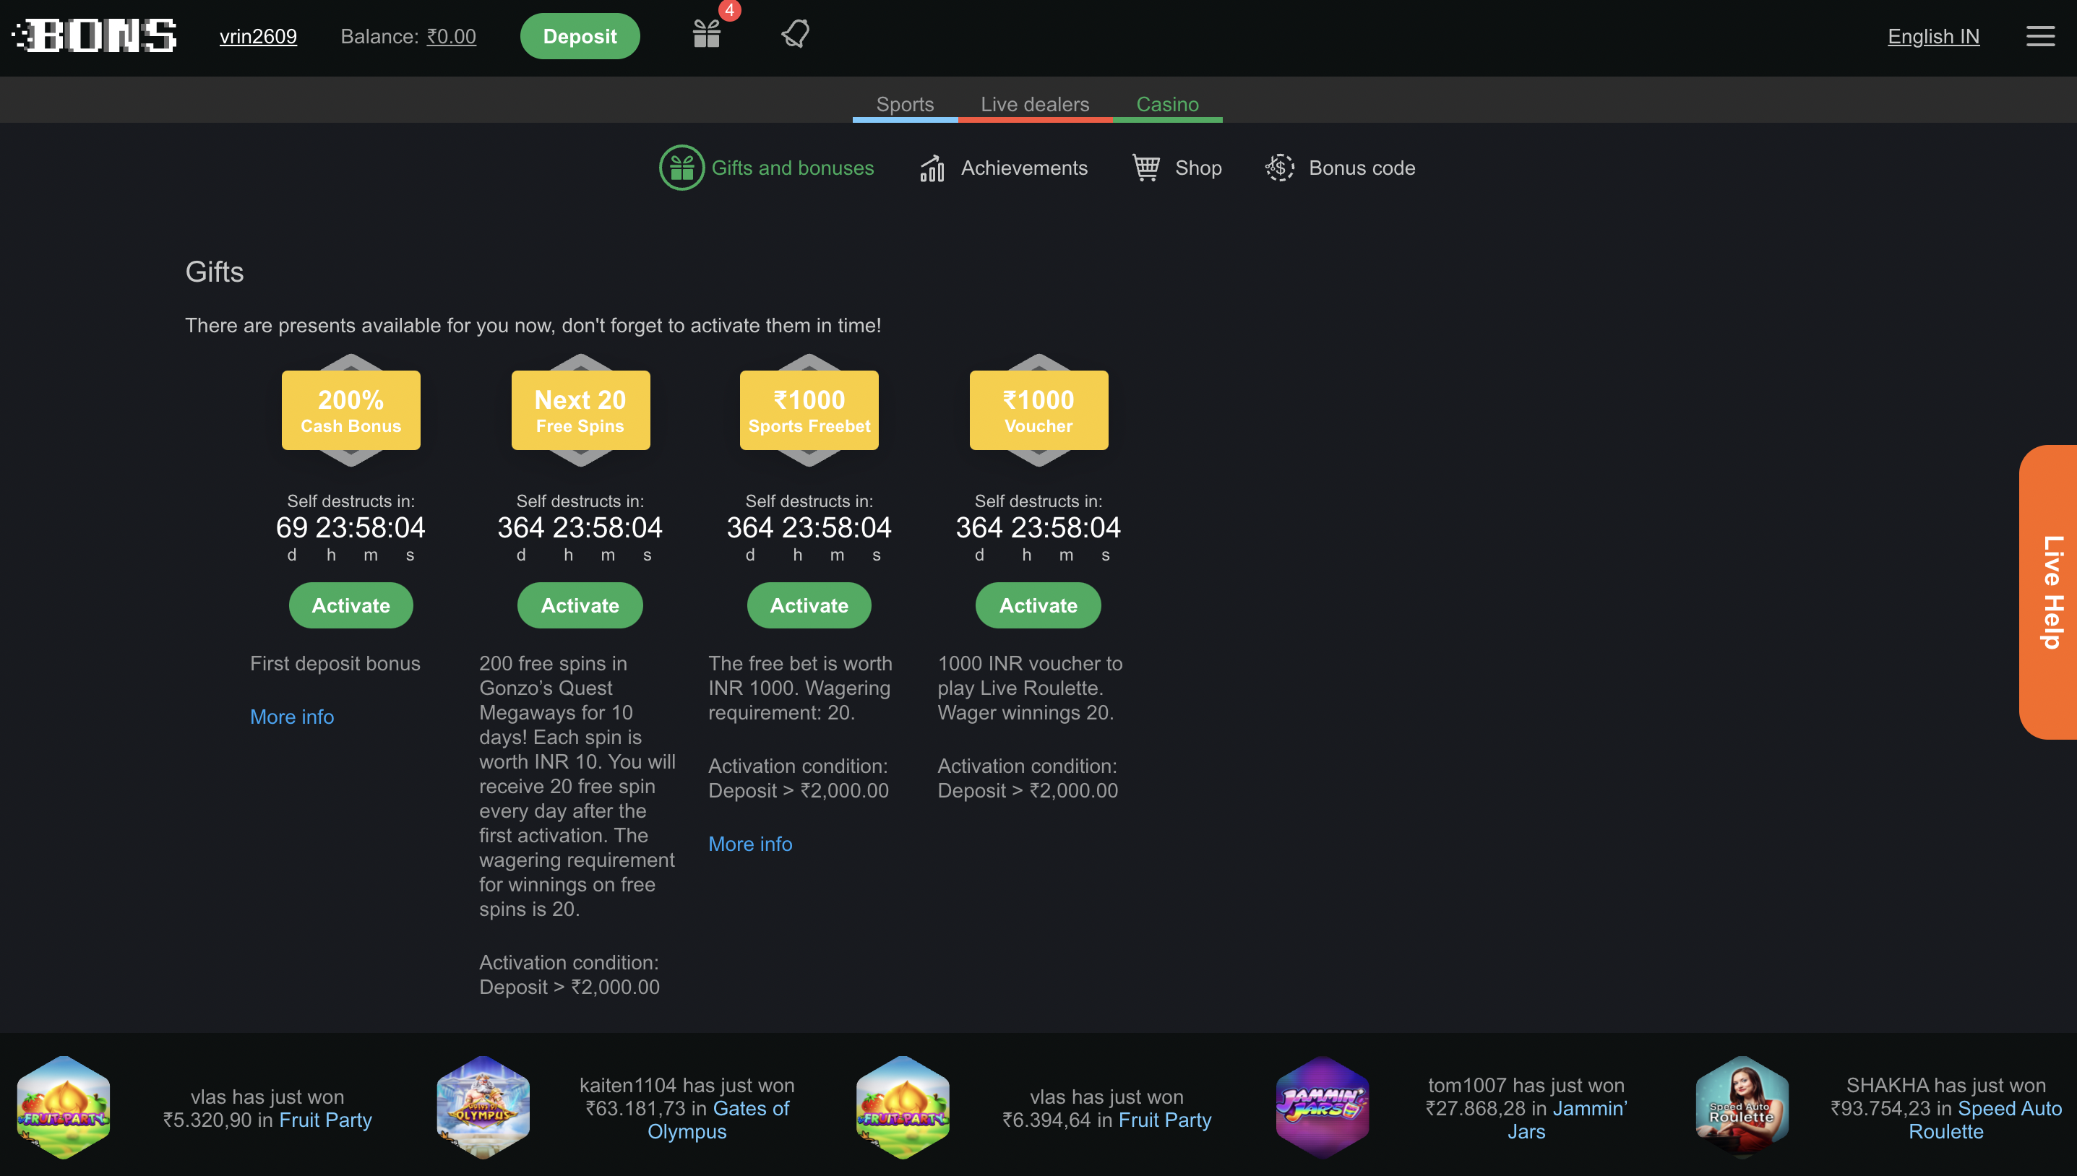The height and width of the screenshot is (1176, 2077).
Task: Select the Gifts and bonuses gift icon
Action: coord(681,168)
